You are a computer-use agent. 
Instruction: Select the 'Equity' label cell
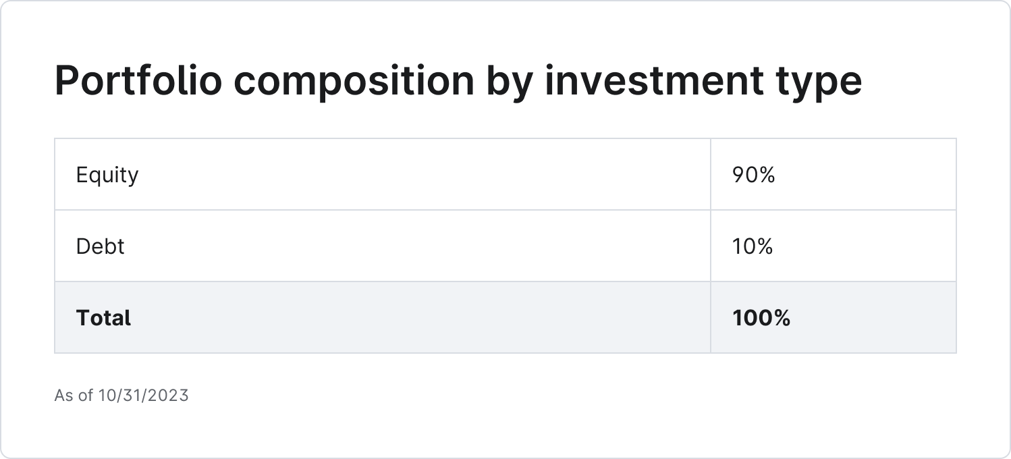pos(107,175)
